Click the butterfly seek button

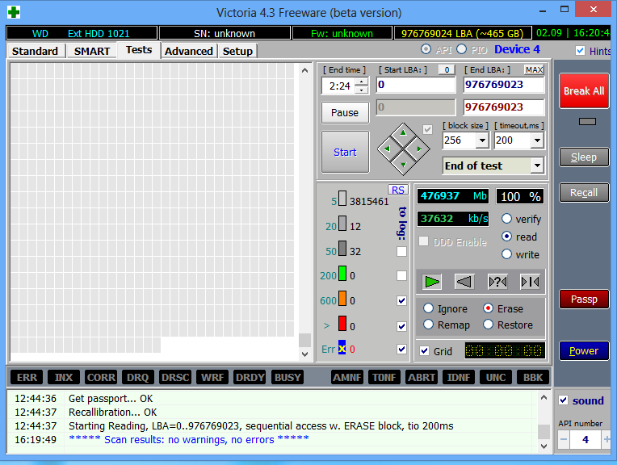pos(530,282)
